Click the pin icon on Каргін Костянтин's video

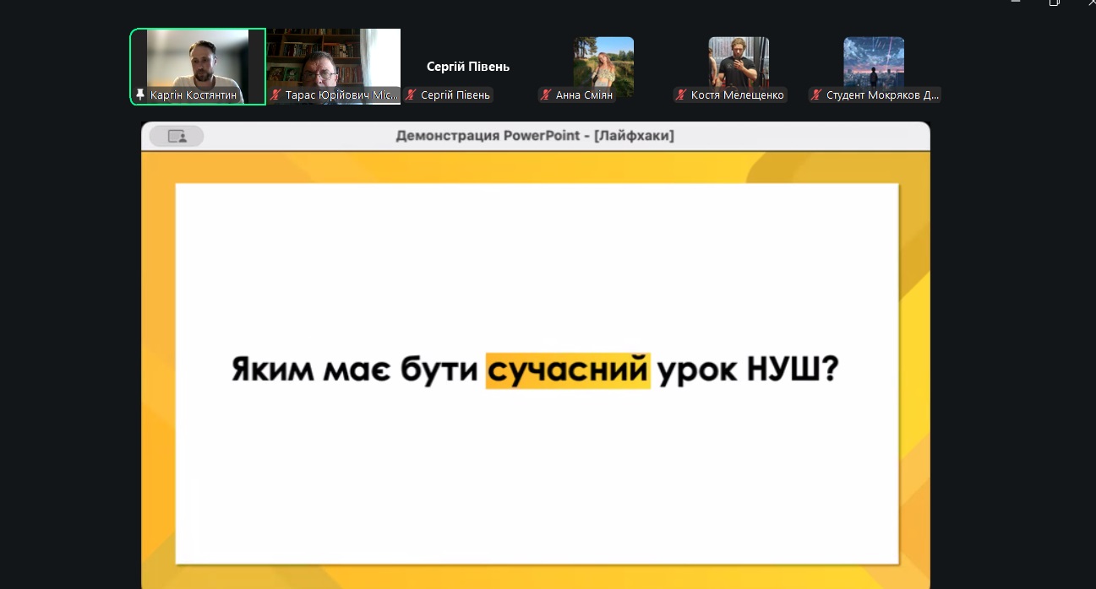[140, 95]
